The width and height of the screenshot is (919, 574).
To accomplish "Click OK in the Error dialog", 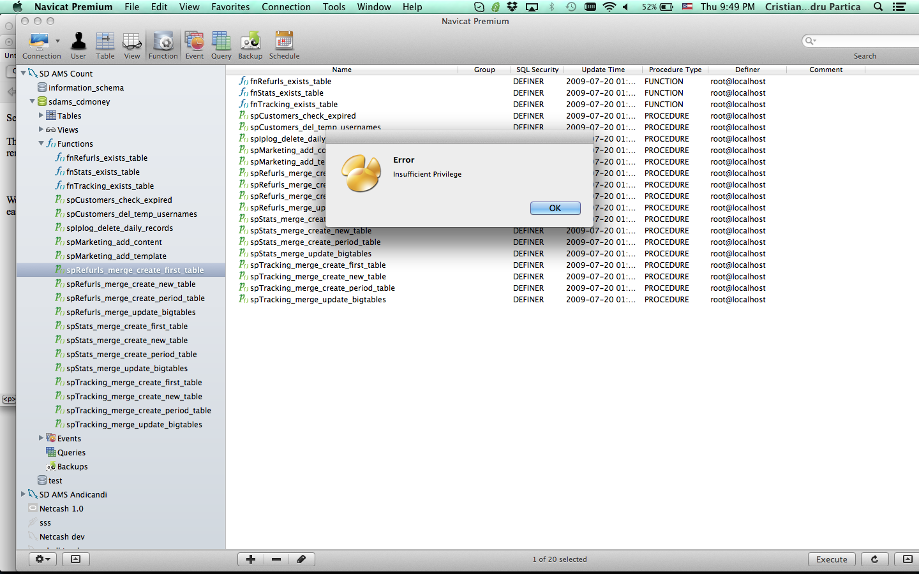I will (555, 208).
